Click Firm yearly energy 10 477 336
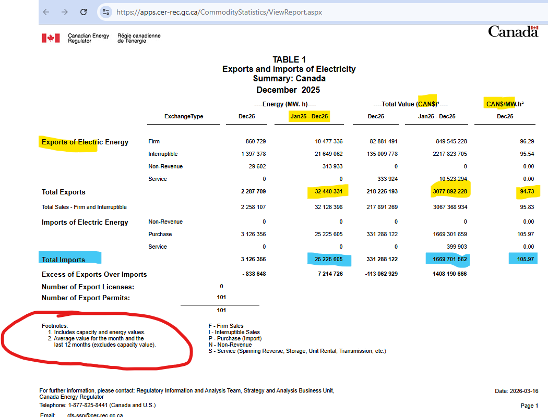The height and width of the screenshot is (417, 548). tap(328, 141)
